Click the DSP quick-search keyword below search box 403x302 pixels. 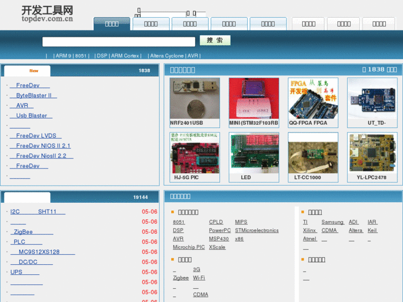point(102,56)
